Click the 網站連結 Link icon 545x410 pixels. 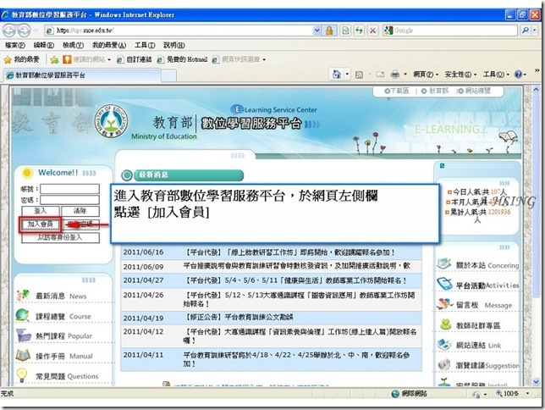pyautogui.click(x=444, y=345)
